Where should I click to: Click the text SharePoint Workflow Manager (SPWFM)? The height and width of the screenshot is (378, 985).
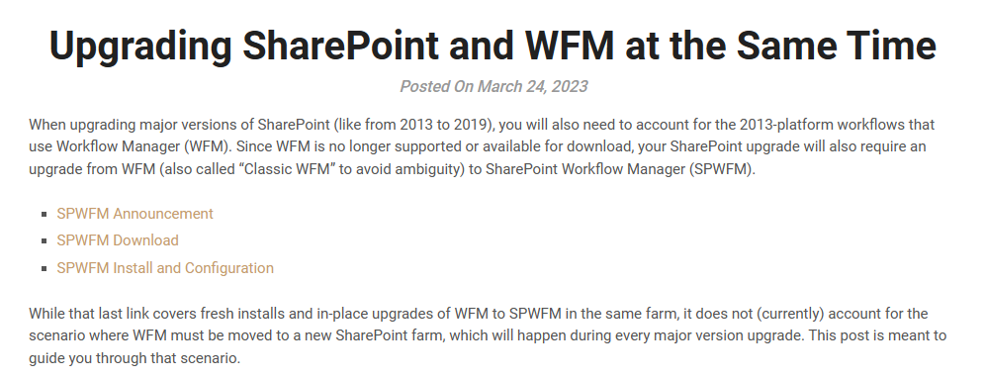[x=620, y=169]
